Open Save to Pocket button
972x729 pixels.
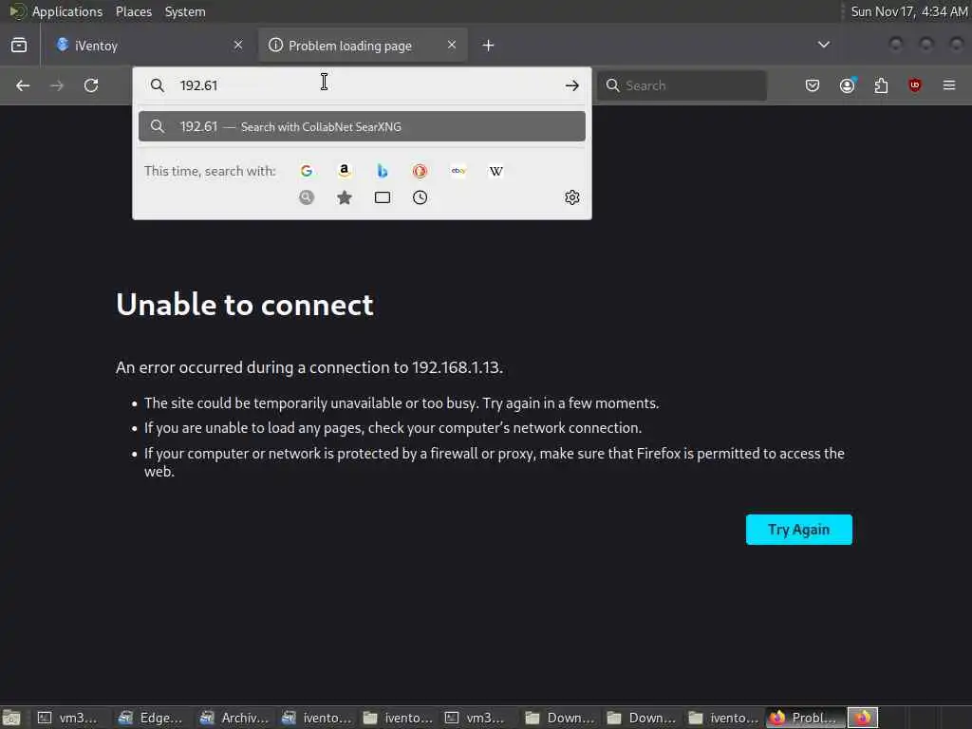click(x=813, y=85)
